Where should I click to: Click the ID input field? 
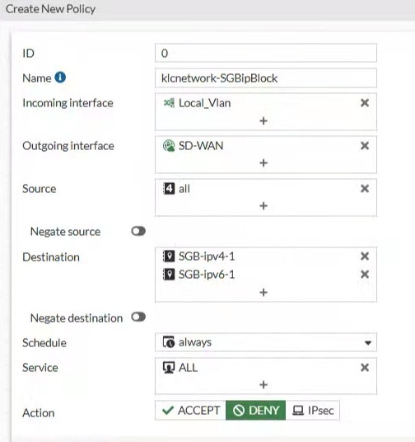pyautogui.click(x=266, y=53)
